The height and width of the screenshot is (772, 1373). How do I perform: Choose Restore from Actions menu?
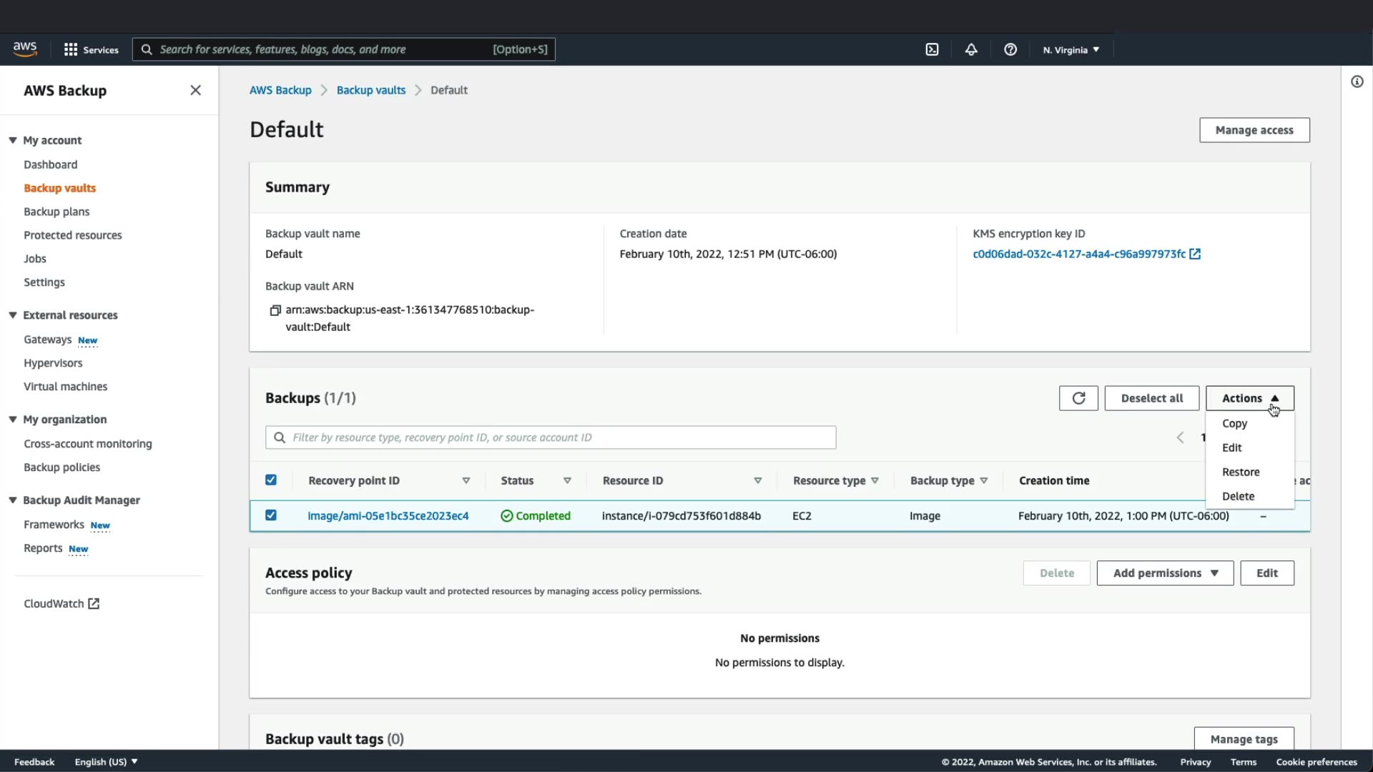point(1241,472)
